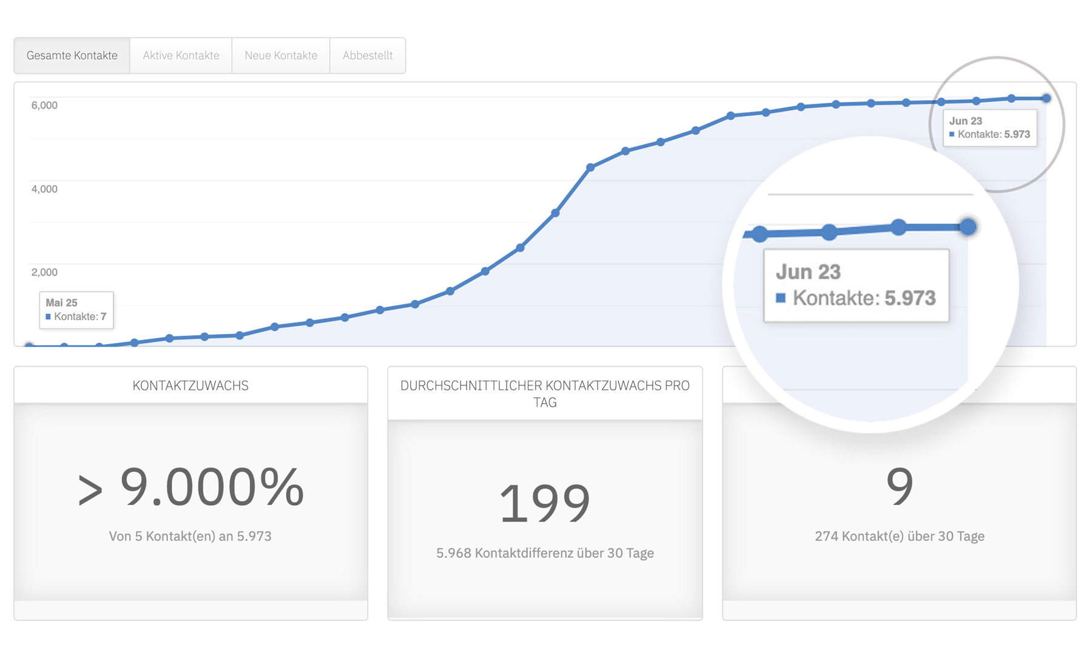The image size is (1092, 649).
Task: Click 'Von 5 Kontakt(en) an 5.973' text
Action: coord(190,536)
